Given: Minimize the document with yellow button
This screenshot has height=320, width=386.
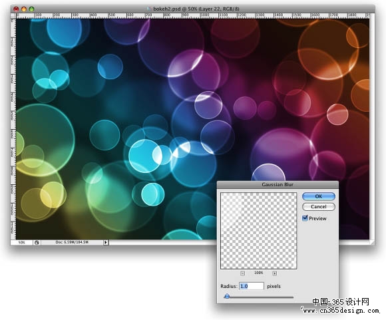Looking at the screenshot, I should click(24, 9).
